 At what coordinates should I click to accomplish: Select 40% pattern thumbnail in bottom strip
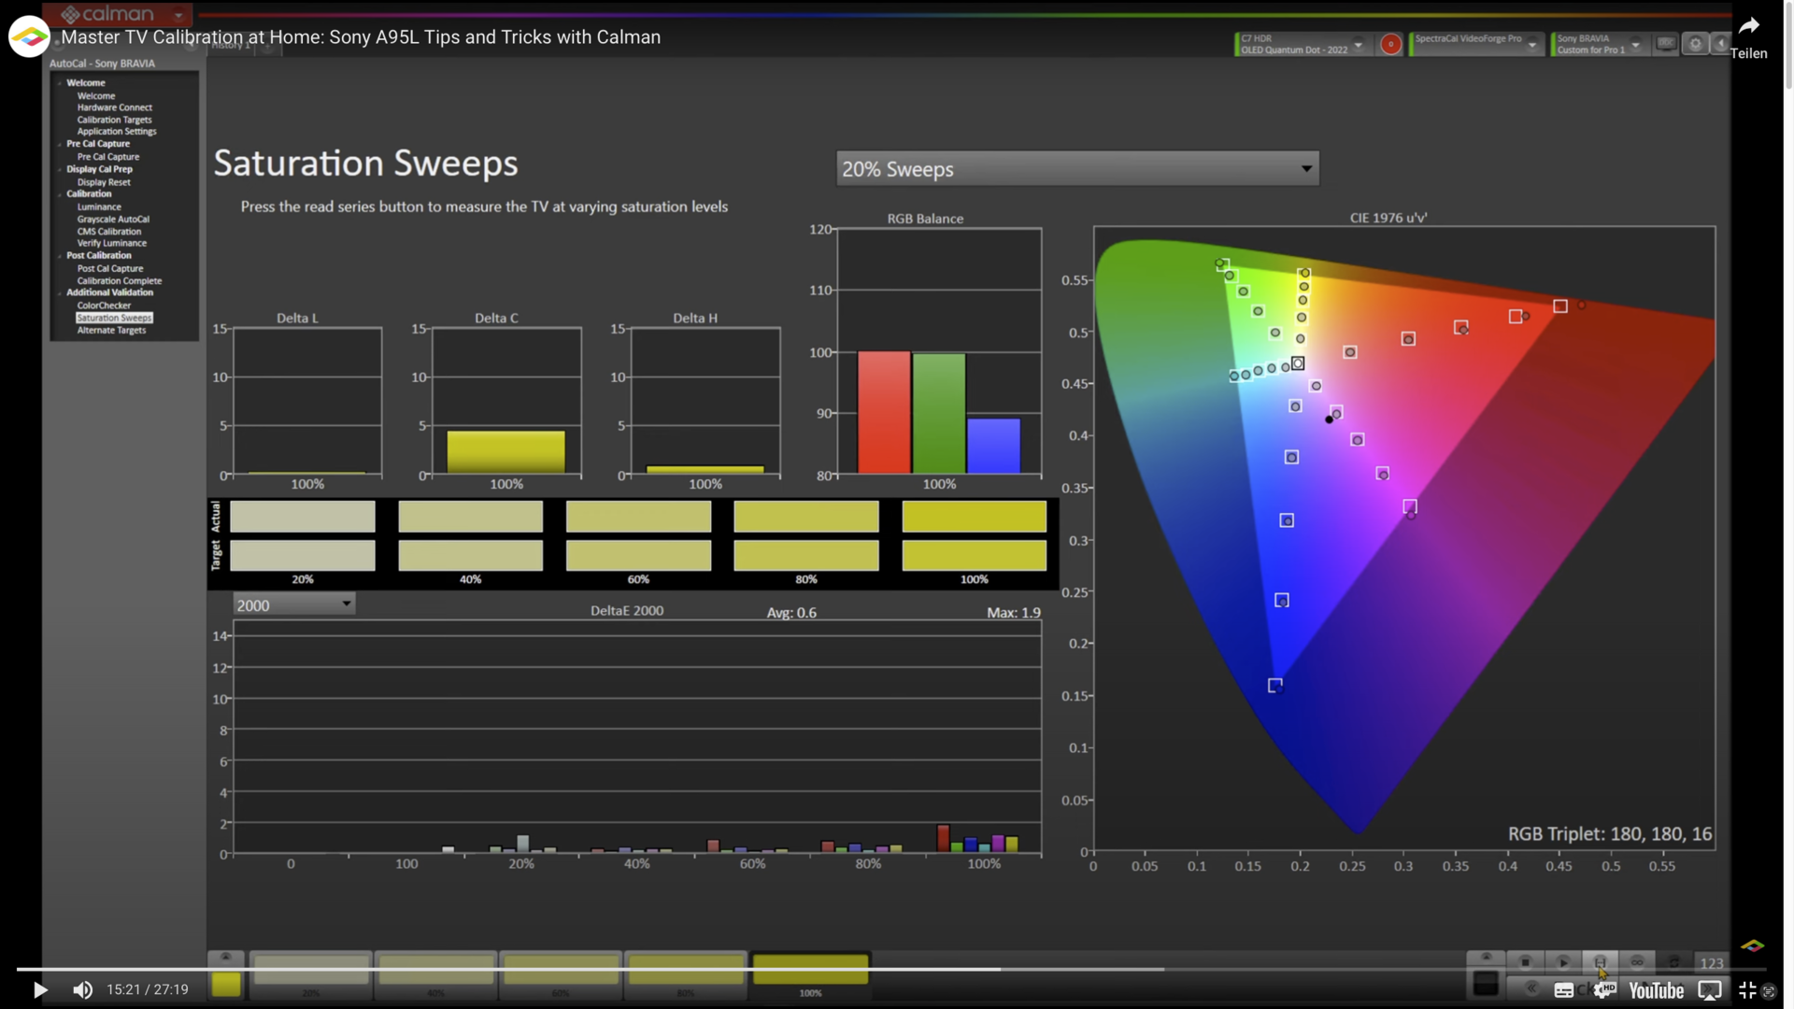click(436, 974)
